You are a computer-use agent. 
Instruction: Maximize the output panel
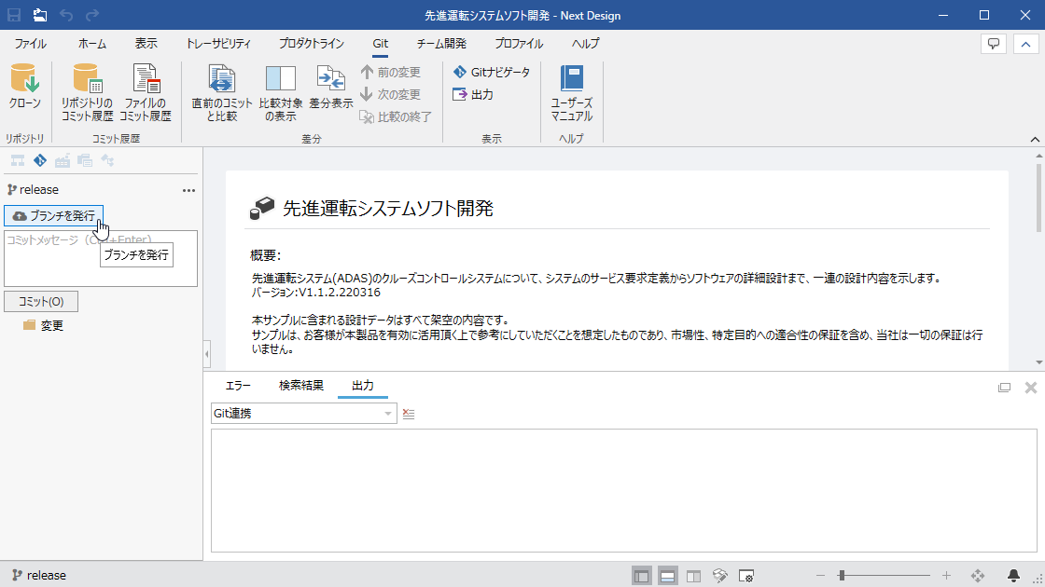tap(1004, 388)
